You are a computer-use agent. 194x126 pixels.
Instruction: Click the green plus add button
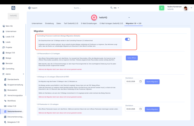[162, 8]
